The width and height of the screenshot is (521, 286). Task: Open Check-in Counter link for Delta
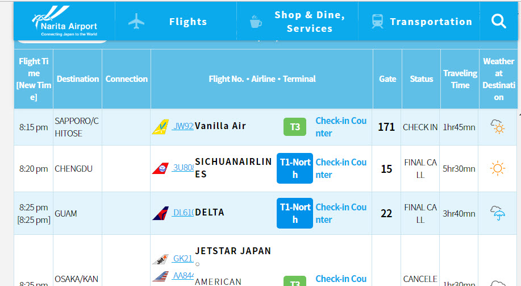coord(341,213)
